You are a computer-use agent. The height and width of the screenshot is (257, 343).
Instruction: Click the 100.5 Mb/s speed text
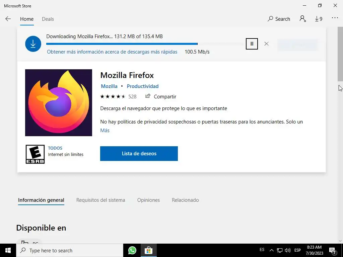[x=197, y=52]
